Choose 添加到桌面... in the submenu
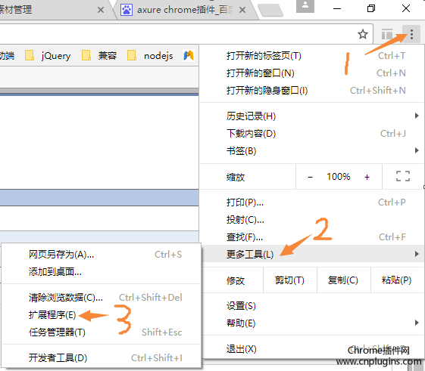The image size is (425, 371). (x=101, y=272)
